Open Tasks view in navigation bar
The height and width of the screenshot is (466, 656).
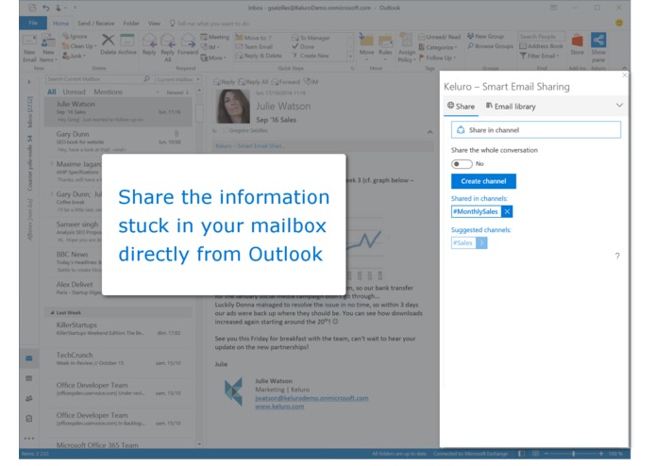tap(29, 418)
